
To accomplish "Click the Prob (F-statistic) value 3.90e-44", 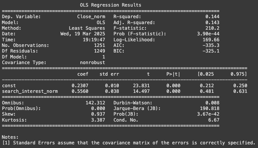I will point(208,34).
